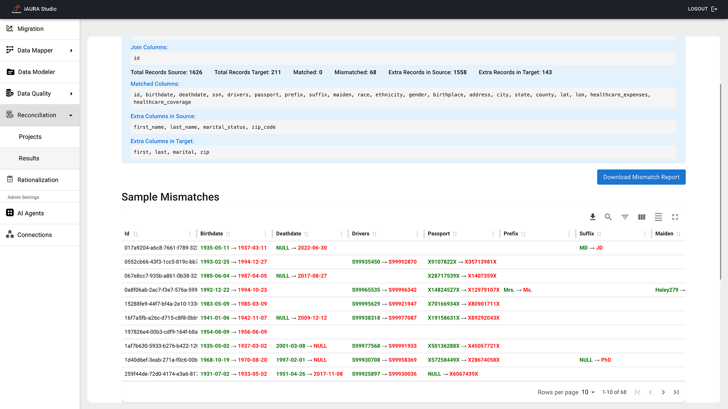Viewport: 728px width, 409px height.
Task: Enter full screen table view
Action: tap(675, 217)
